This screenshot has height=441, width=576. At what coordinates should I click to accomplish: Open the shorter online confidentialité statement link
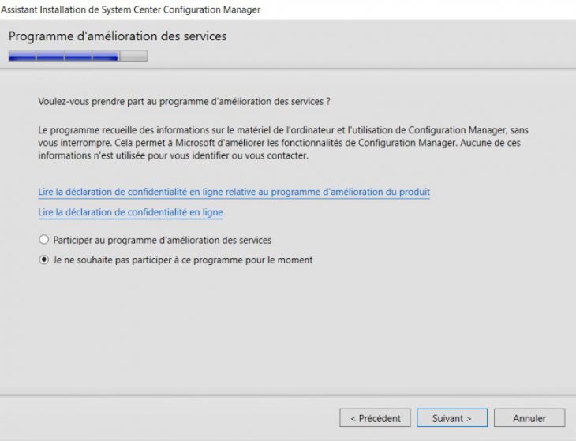pyautogui.click(x=130, y=212)
